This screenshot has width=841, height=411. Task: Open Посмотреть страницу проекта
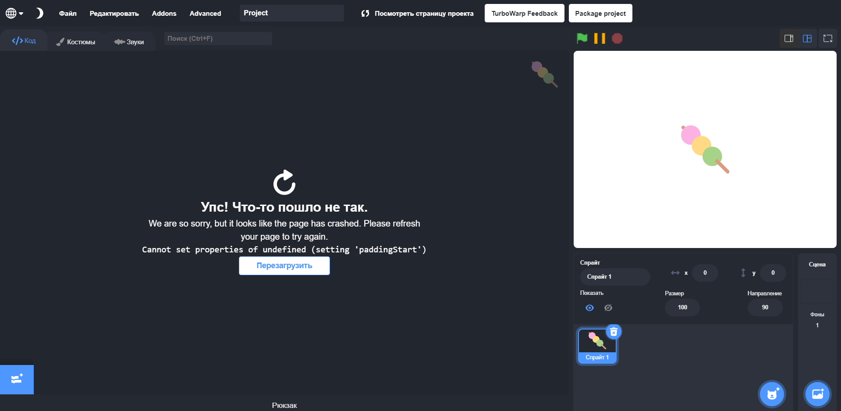click(417, 13)
